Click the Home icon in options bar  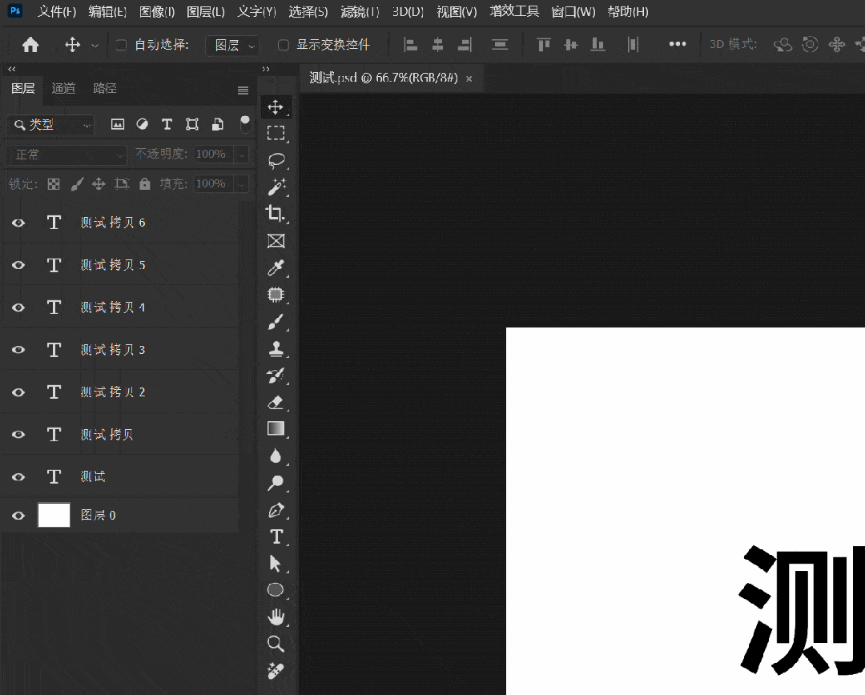pyautogui.click(x=30, y=45)
